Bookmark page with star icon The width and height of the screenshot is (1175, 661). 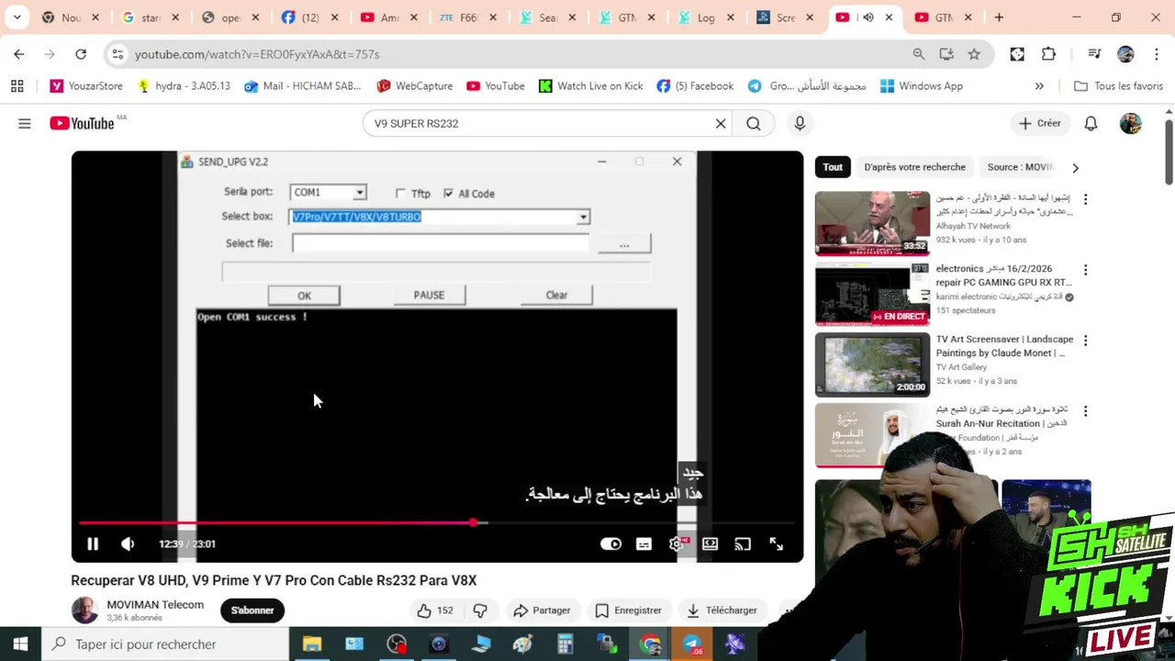(x=974, y=54)
